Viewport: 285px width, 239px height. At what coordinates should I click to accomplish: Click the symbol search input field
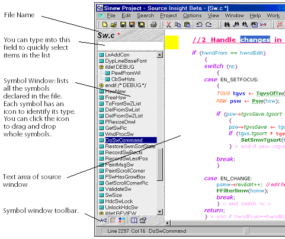click(130, 45)
